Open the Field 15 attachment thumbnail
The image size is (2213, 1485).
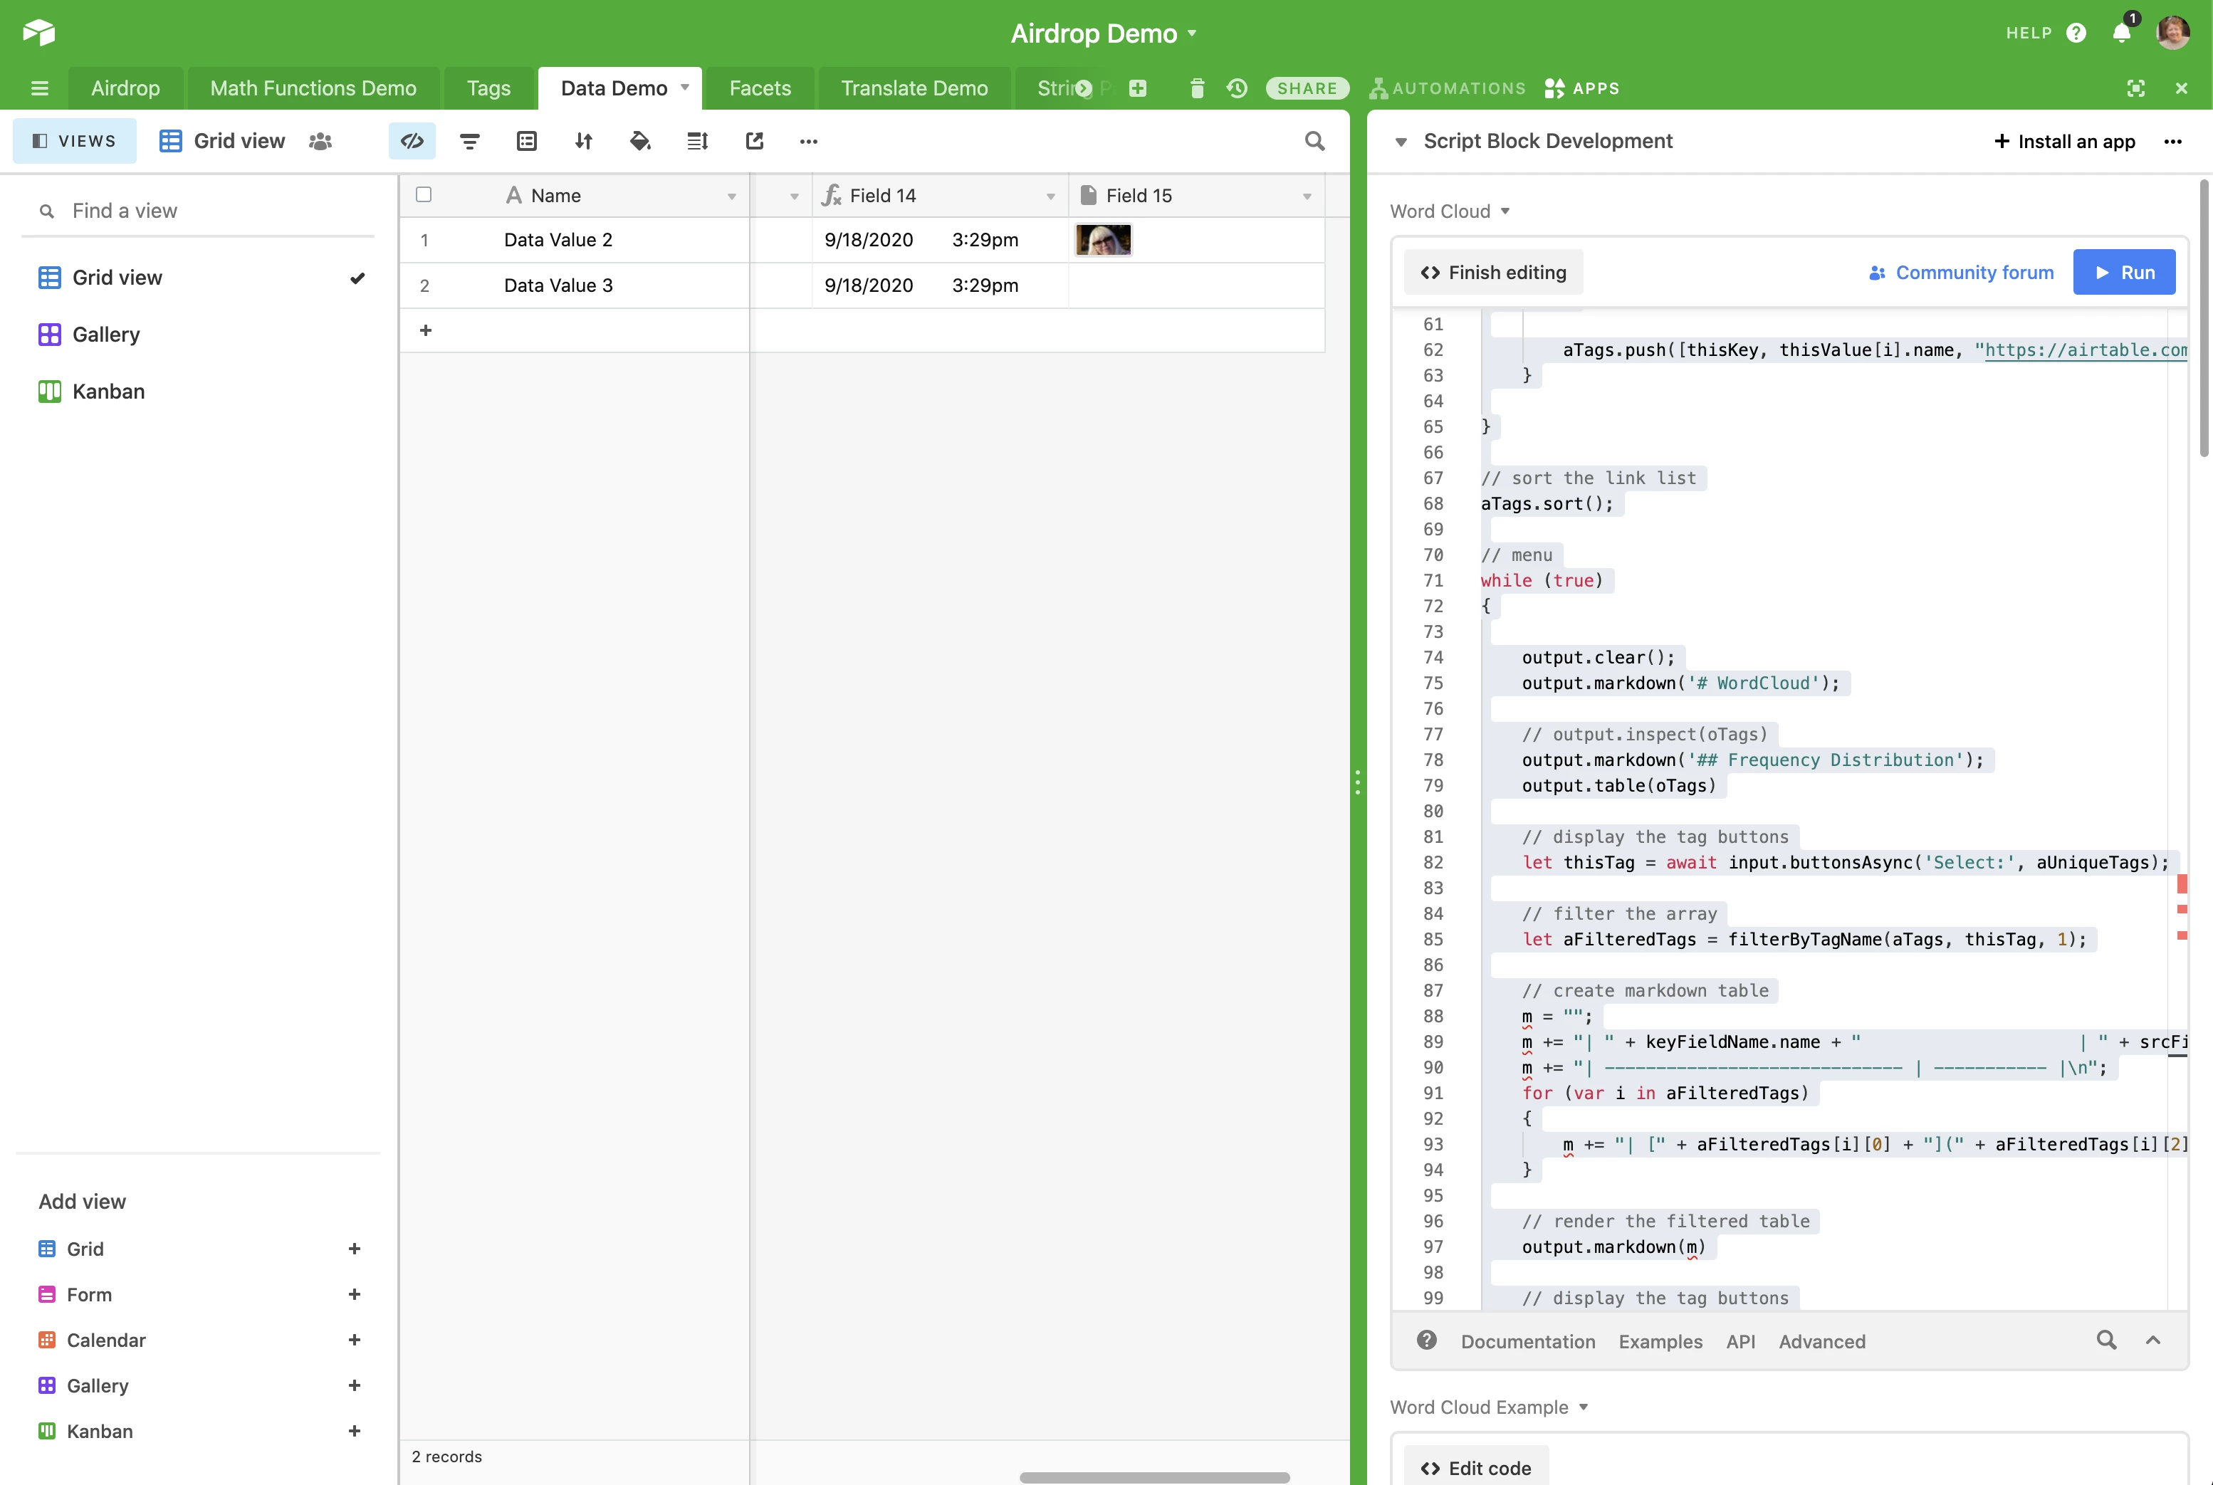[1103, 240]
